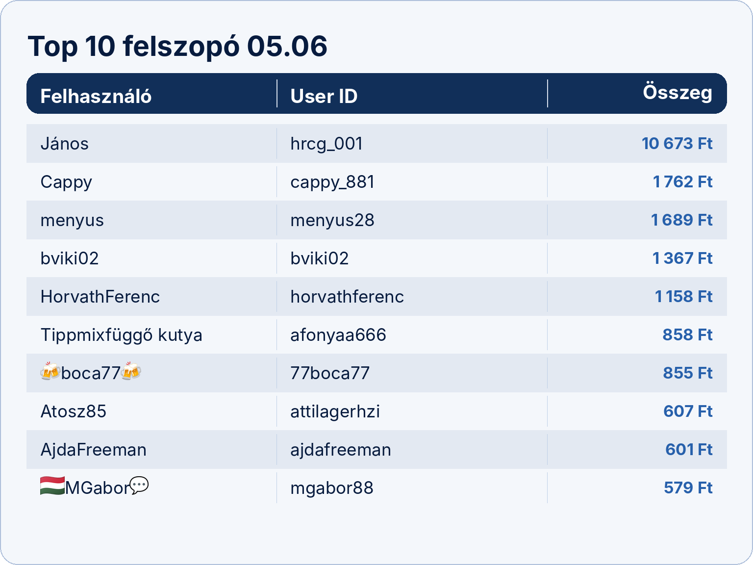Image resolution: width=753 pixels, height=565 pixels.
Task: Click the speech bubble icon after MGabor
Action: coord(139,486)
